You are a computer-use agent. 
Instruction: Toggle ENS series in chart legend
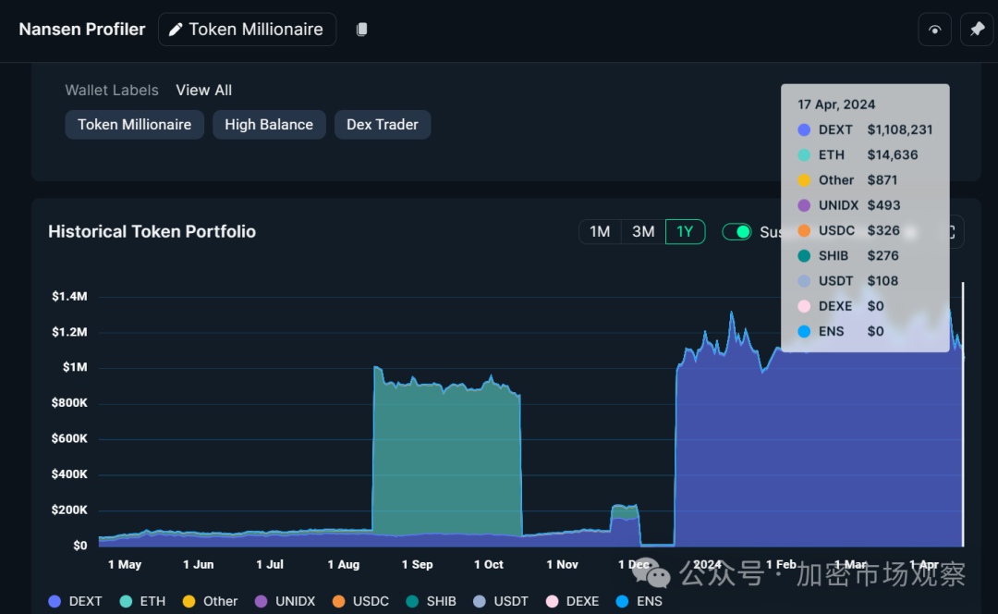[639, 601]
